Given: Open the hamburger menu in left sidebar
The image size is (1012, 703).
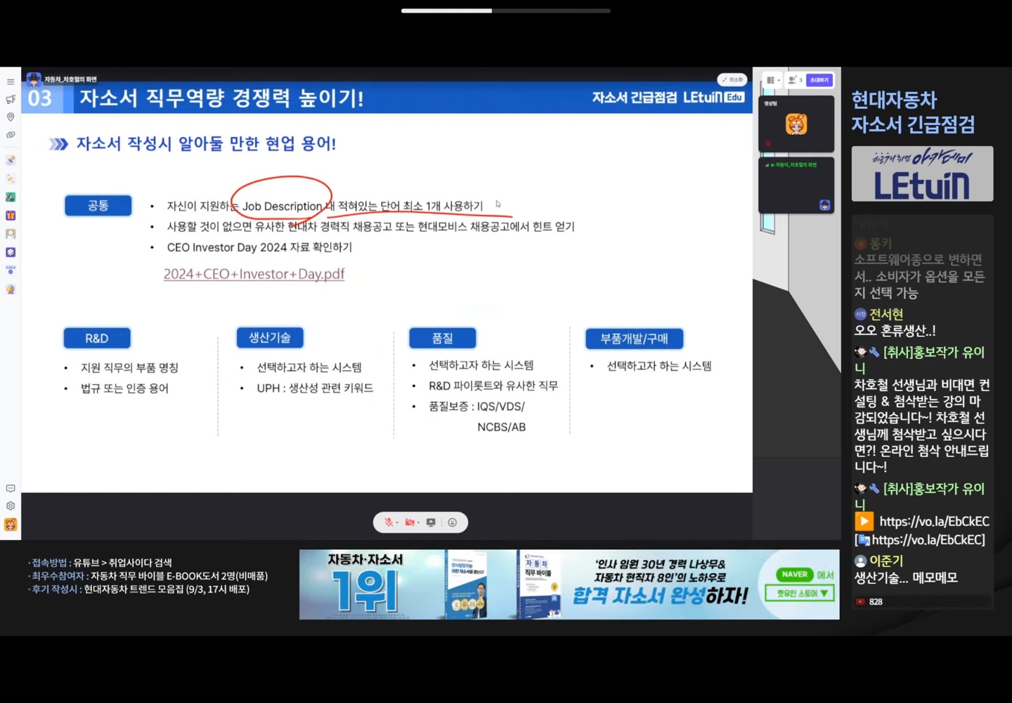Looking at the screenshot, I should click(11, 82).
